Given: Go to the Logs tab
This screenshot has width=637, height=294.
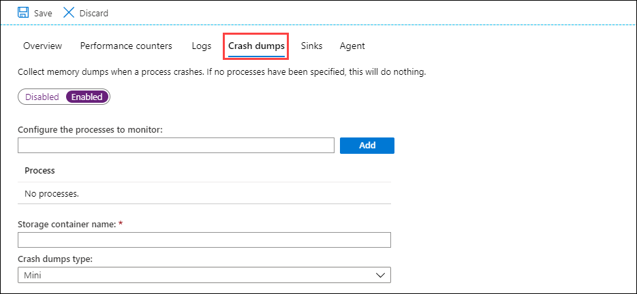Looking at the screenshot, I should (x=202, y=46).
